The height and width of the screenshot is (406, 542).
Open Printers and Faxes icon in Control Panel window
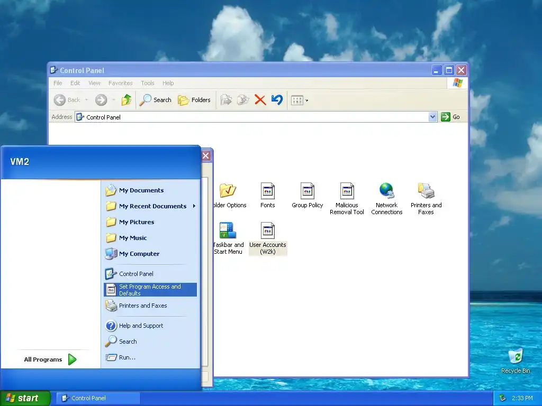pos(426,199)
